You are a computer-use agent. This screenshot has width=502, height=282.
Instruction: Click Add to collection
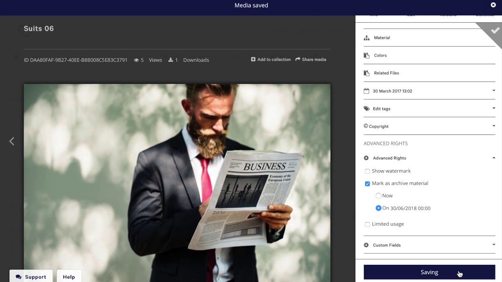[271, 60]
